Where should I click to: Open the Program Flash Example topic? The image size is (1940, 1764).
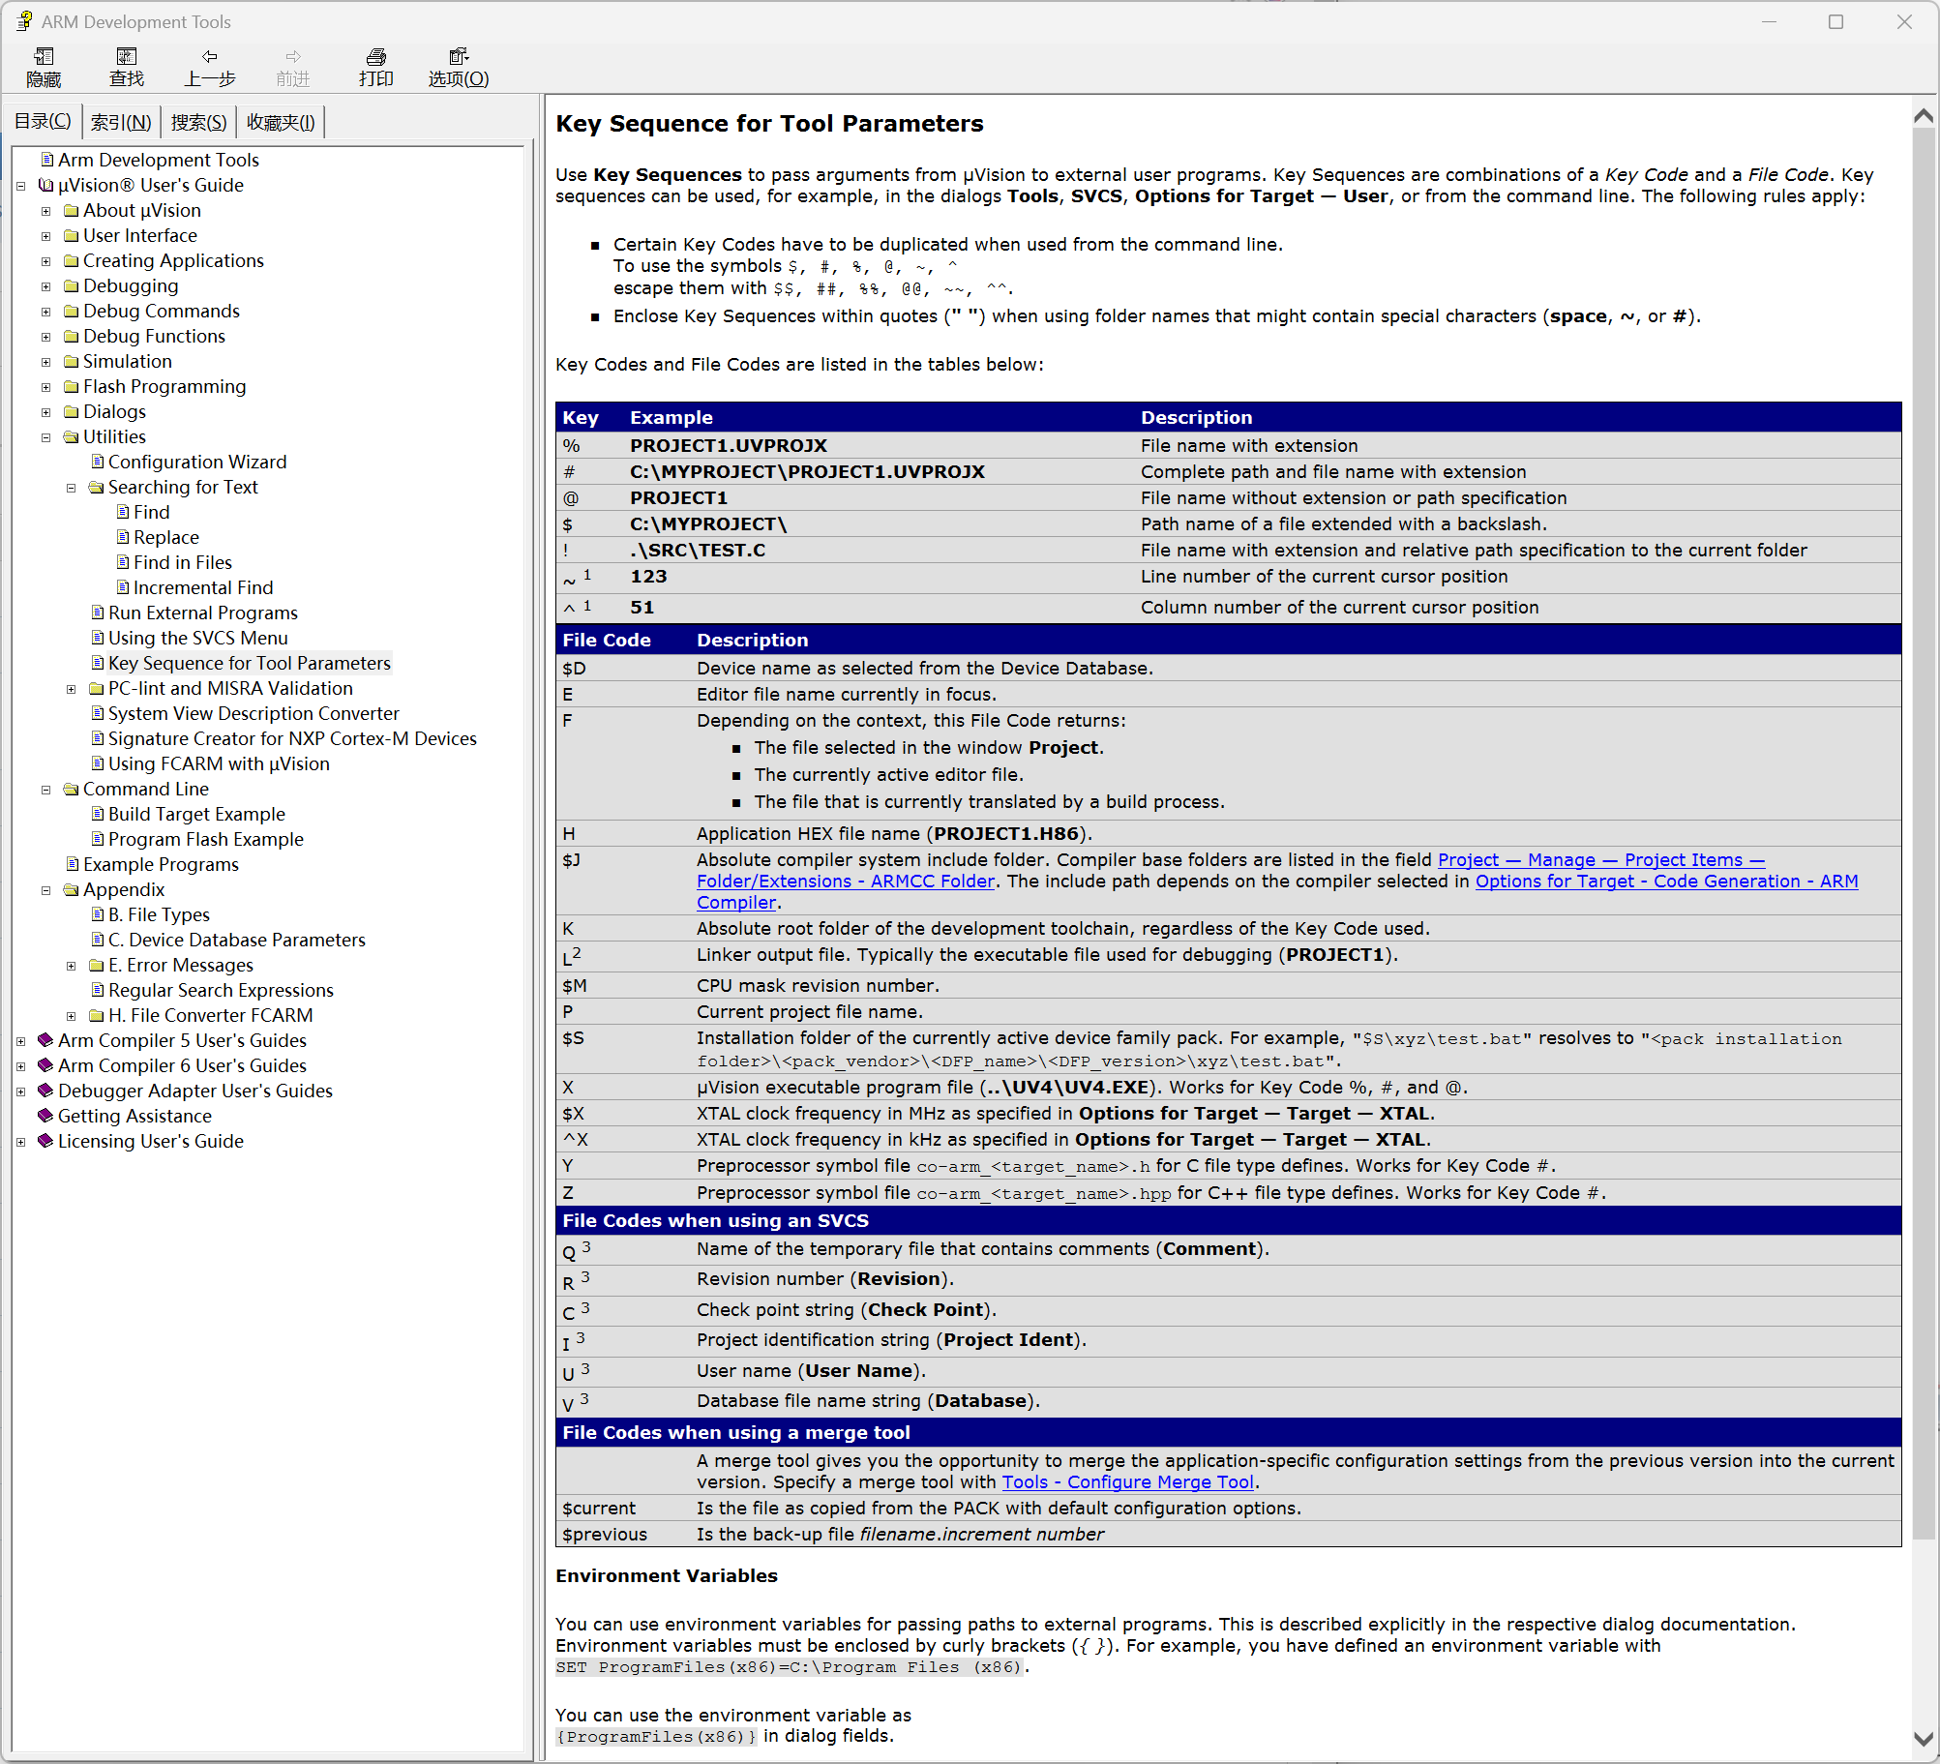(x=206, y=839)
